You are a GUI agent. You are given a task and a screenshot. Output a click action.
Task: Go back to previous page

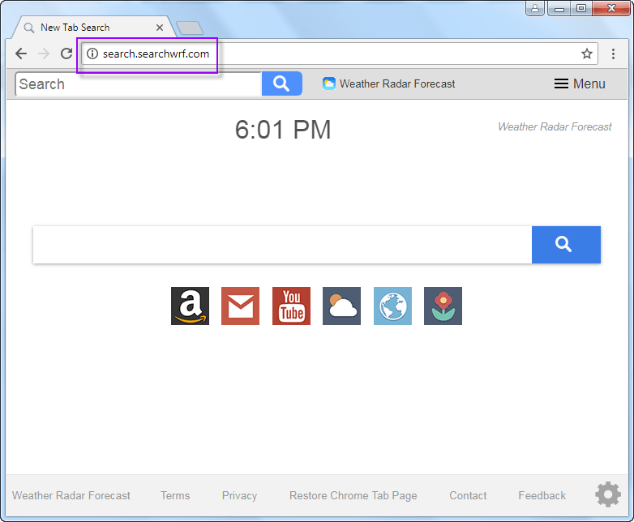pos(21,54)
